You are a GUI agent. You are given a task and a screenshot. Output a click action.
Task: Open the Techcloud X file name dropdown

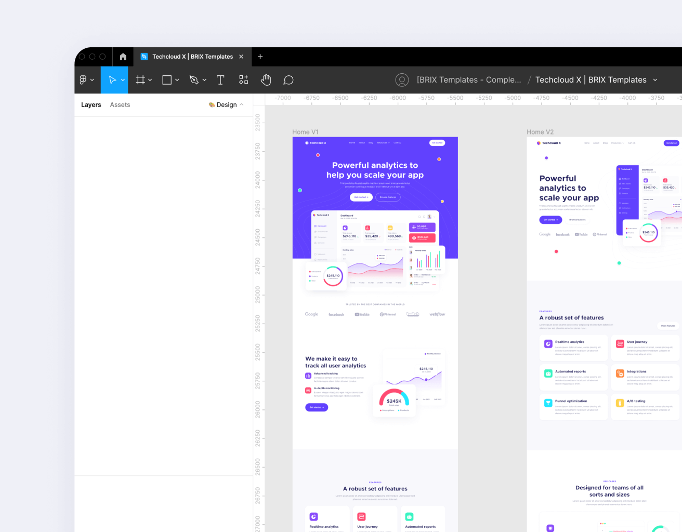click(x=654, y=79)
